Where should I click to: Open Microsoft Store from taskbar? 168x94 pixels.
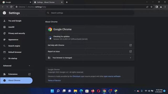click(87, 91)
